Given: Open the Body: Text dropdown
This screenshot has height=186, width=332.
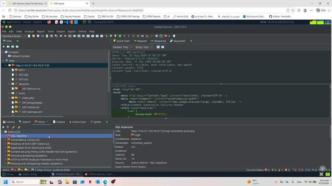Looking at the screenshot, I should point(144,47).
